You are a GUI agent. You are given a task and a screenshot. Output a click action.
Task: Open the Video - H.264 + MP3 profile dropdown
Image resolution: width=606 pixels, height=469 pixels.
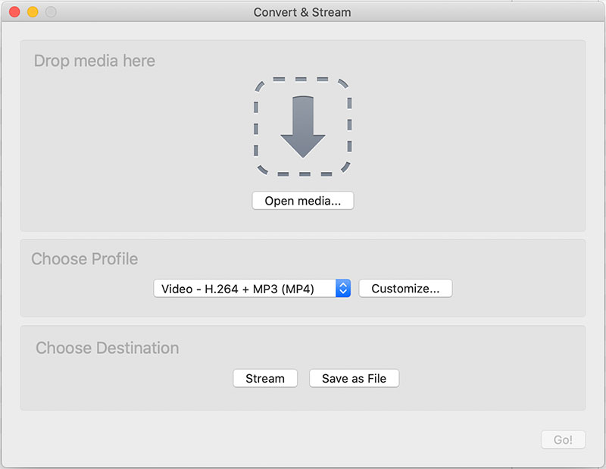[x=244, y=289]
